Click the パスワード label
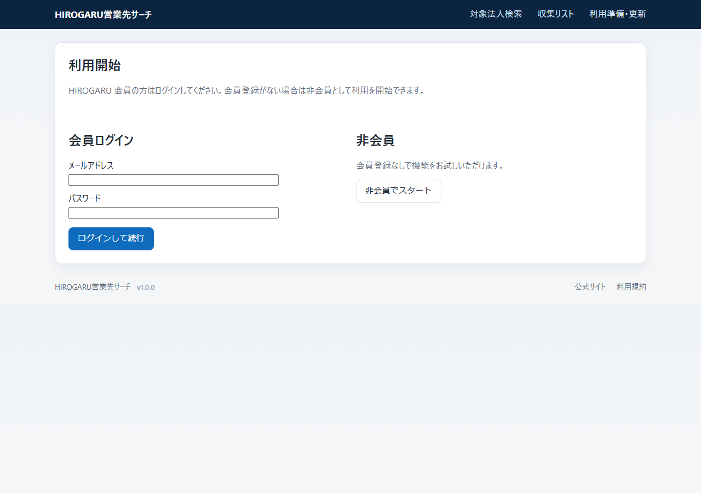 coord(85,198)
